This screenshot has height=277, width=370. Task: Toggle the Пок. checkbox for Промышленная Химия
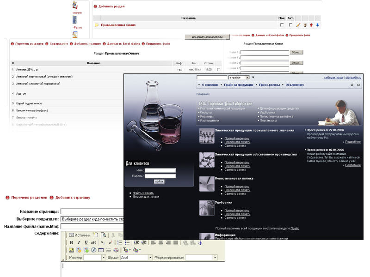(x=282, y=25)
